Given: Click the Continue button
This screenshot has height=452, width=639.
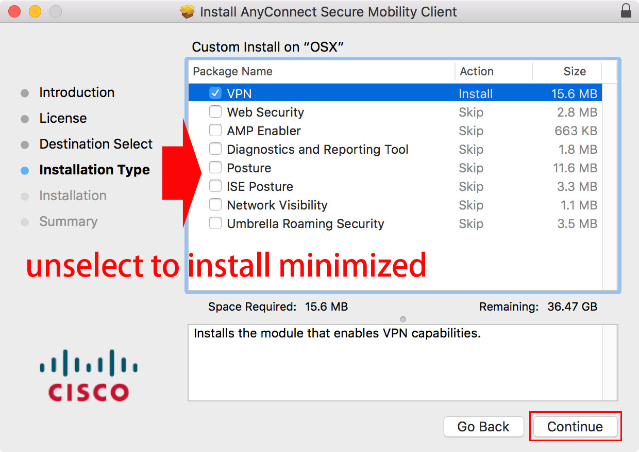Looking at the screenshot, I should (x=575, y=427).
